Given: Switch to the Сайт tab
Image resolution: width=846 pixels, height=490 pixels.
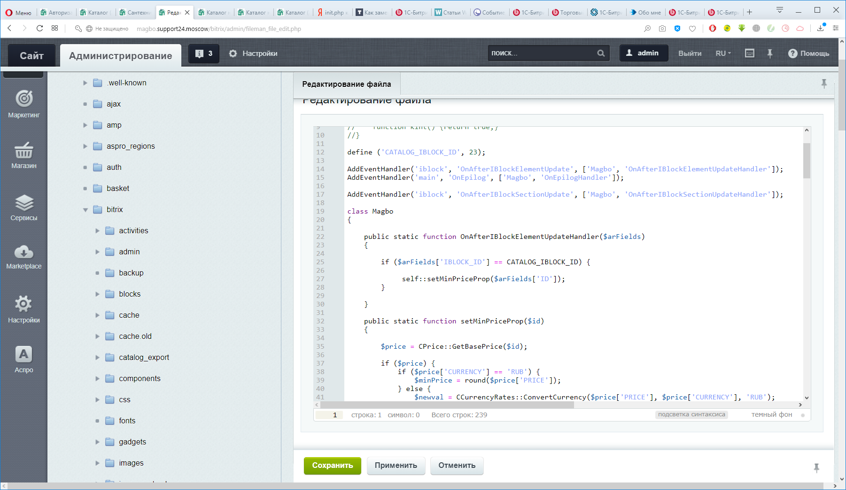Looking at the screenshot, I should [x=31, y=56].
